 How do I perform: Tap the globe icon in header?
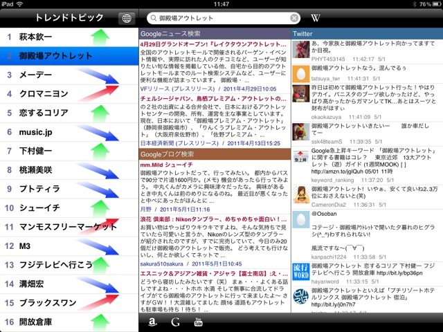(126, 19)
